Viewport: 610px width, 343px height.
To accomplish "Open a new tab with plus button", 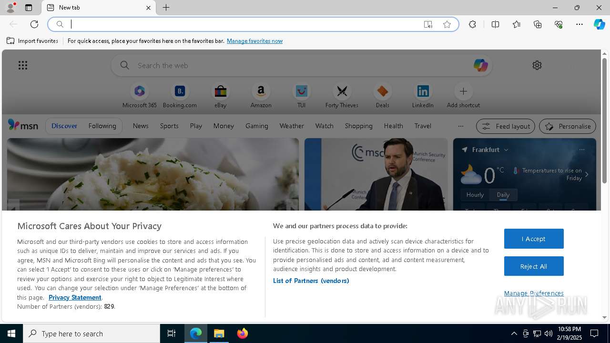I will point(166,8).
